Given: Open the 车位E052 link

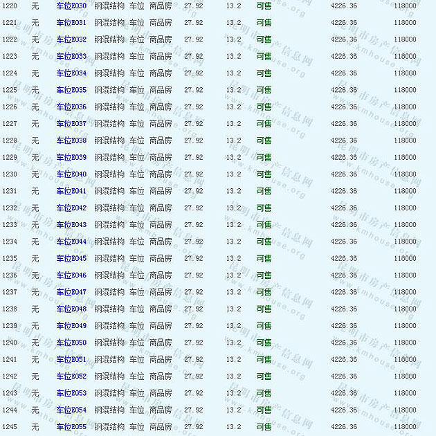Looking at the screenshot, I should (x=71, y=376).
